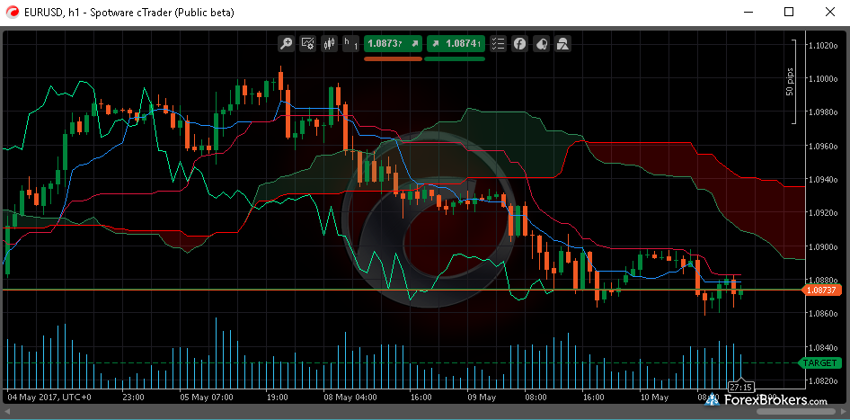
Task: Click the cTrader logo in title bar
Action: [x=12, y=13]
